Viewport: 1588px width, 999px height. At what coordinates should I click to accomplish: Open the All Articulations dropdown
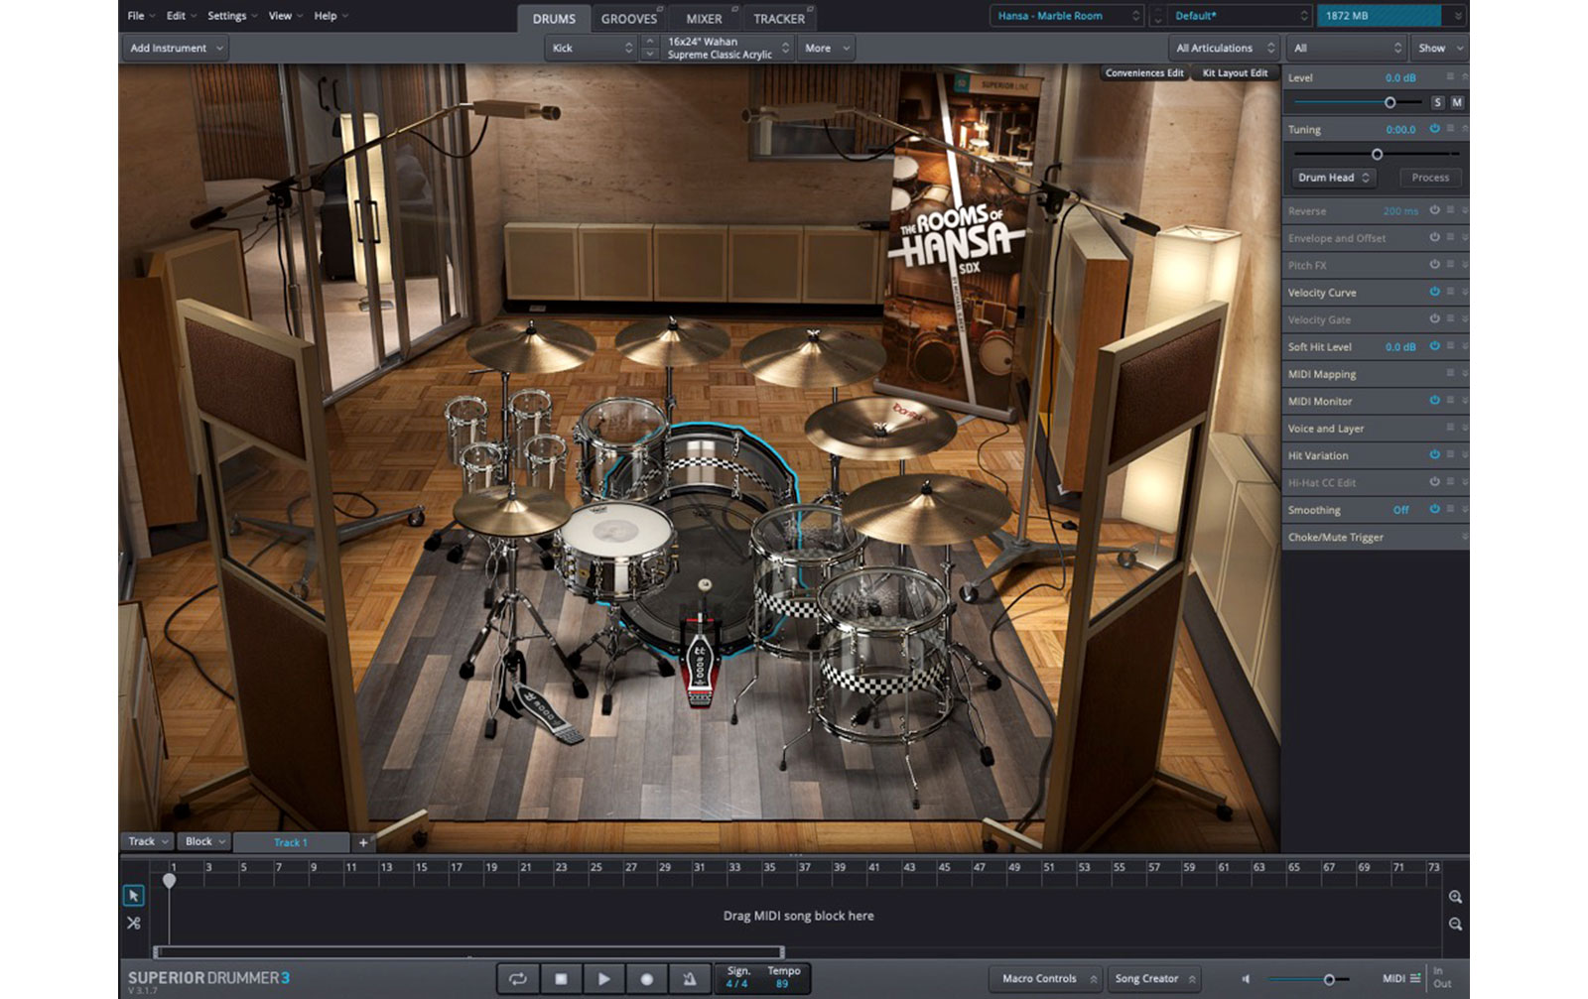coord(1225,48)
